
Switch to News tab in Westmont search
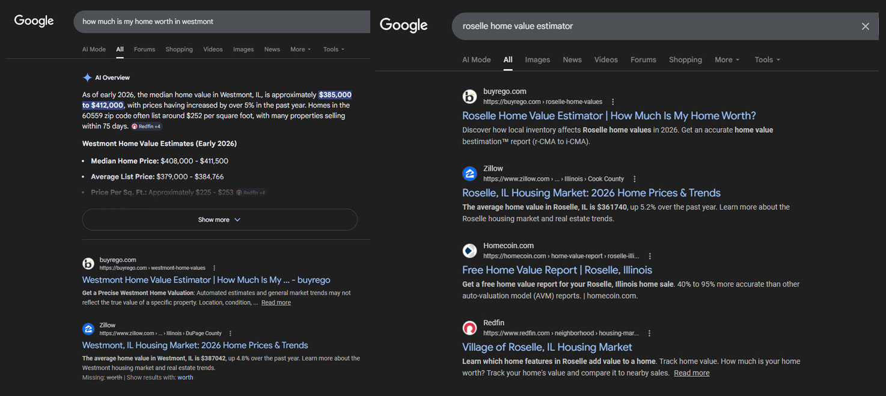pos(272,49)
